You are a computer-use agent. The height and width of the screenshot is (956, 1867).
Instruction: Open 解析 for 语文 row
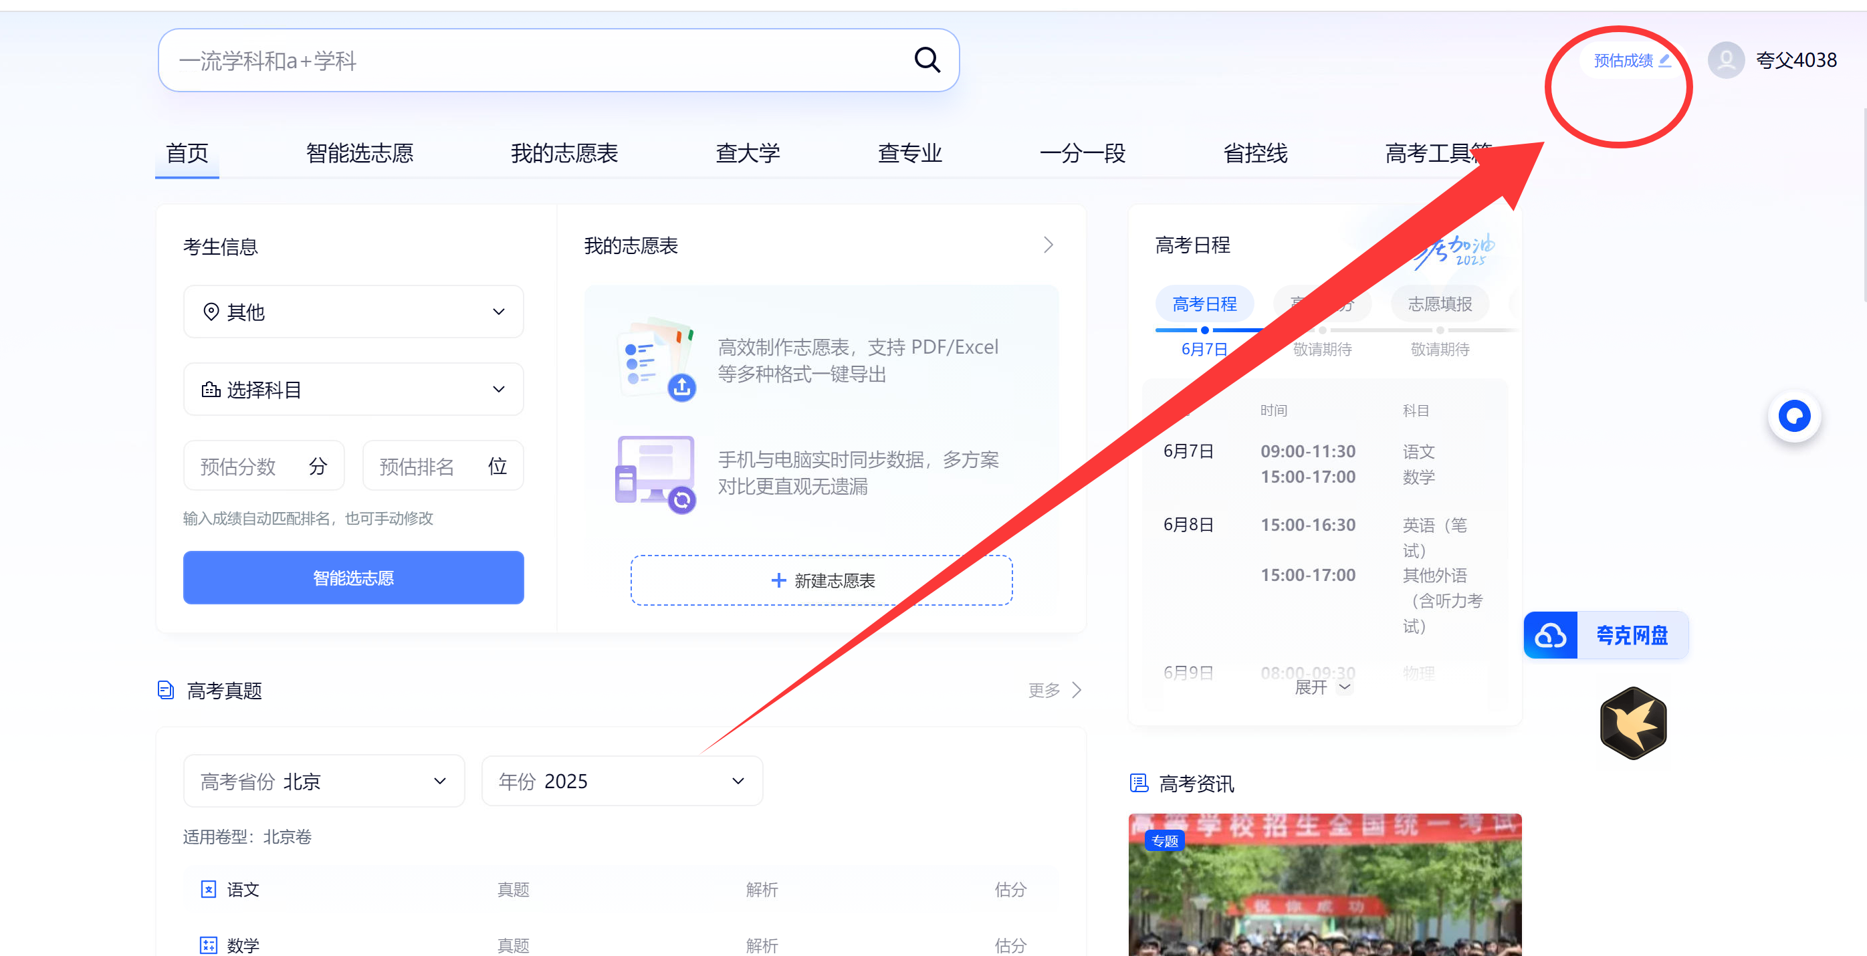coord(762,889)
